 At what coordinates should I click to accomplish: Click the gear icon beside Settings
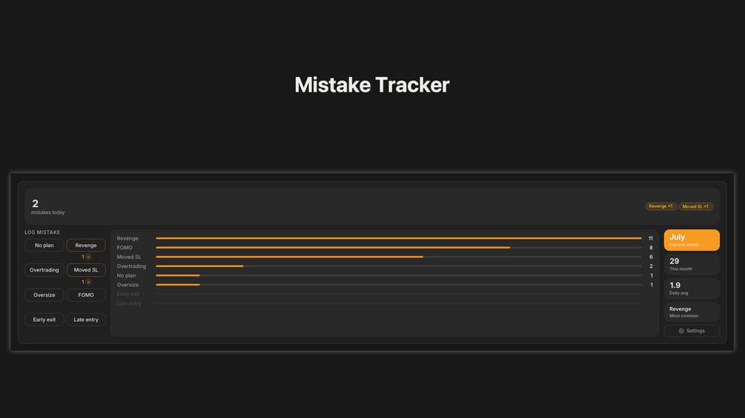click(681, 331)
